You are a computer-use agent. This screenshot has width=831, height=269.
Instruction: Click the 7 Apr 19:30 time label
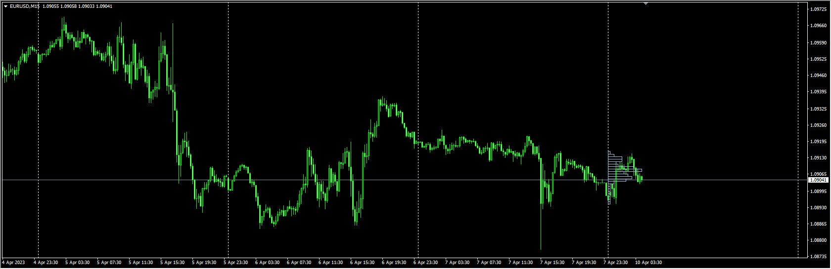click(x=584, y=263)
